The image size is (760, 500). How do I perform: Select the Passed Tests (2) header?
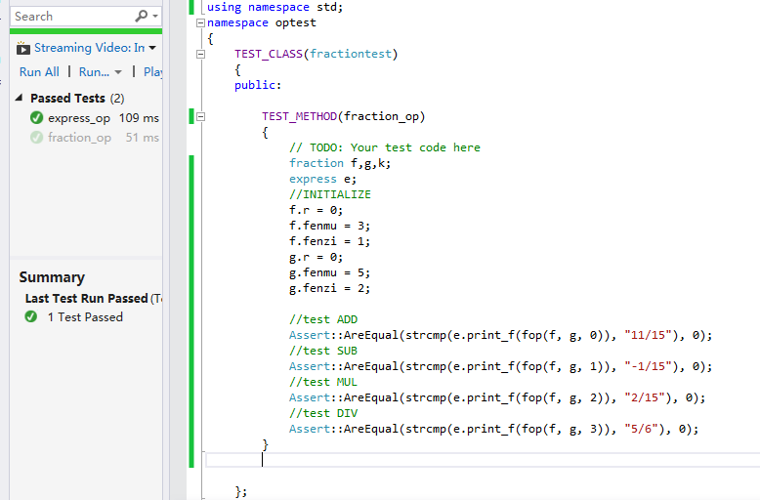77,99
